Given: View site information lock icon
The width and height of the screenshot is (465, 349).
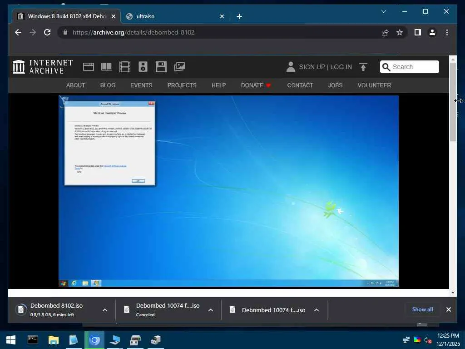Looking at the screenshot, I should [65, 32].
